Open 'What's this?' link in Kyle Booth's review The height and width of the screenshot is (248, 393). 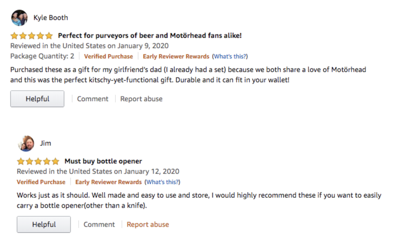click(230, 56)
